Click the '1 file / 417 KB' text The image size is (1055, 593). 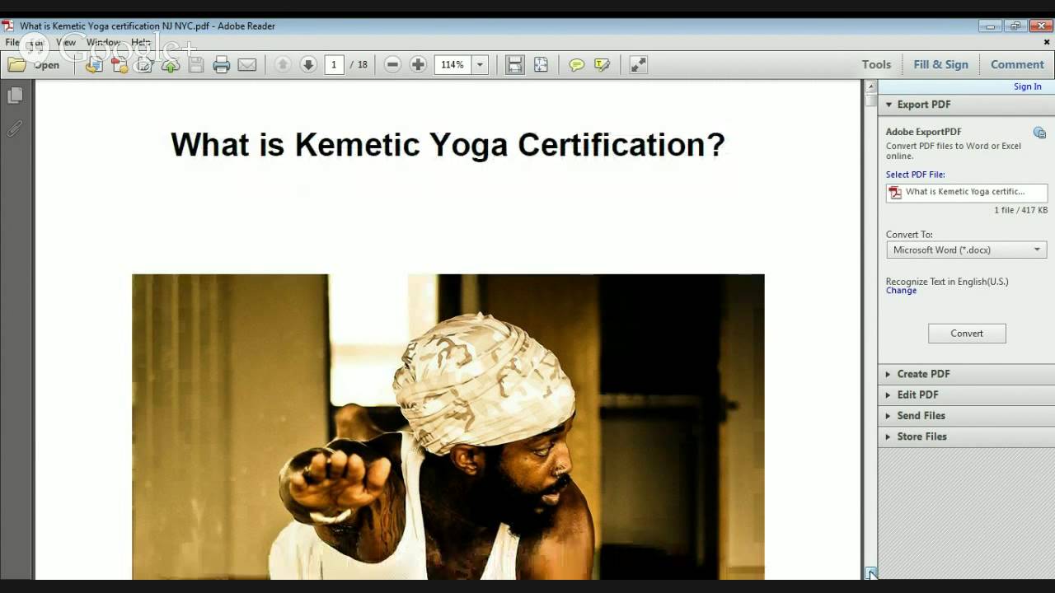pos(1020,211)
